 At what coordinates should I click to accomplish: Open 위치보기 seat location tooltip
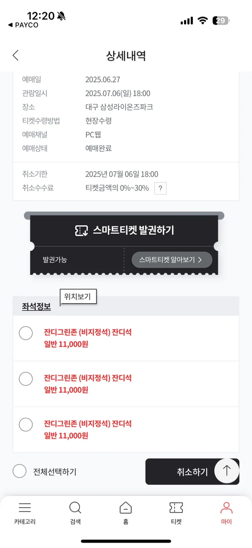(78, 297)
